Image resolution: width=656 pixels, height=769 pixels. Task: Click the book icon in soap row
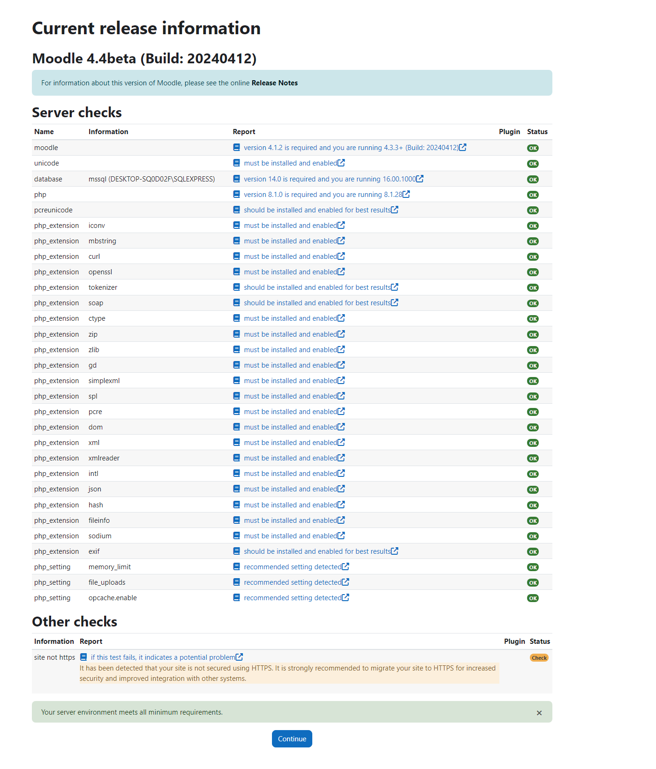pos(237,303)
